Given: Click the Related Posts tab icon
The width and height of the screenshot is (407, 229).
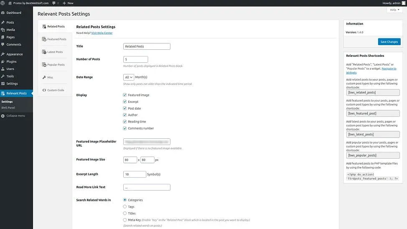Looking at the screenshot, I should (x=44, y=26).
